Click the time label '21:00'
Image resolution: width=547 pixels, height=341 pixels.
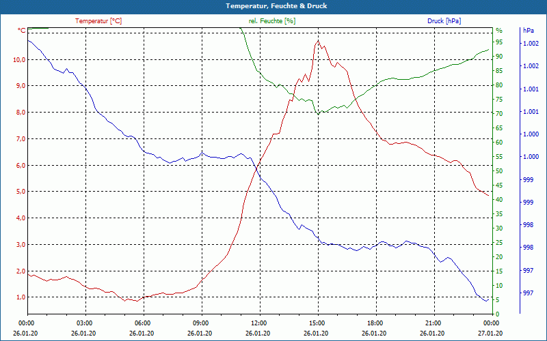point(433,323)
